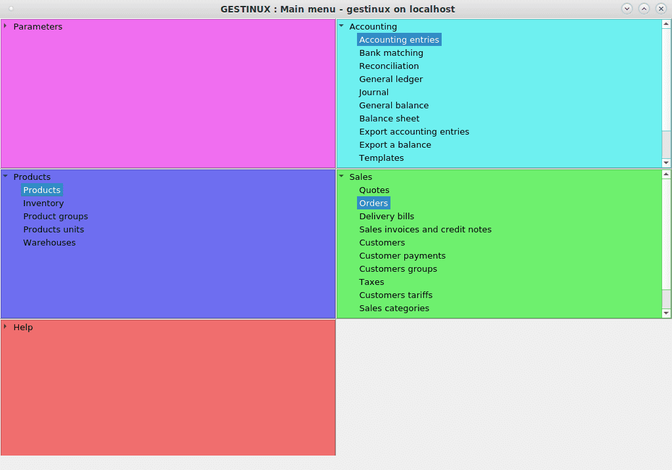672x470 pixels.
Task: Select the Inventory entry
Action: (x=43, y=203)
